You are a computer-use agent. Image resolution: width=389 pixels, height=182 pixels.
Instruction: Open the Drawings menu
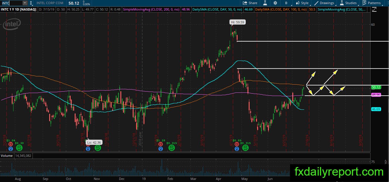click(x=324, y=3)
